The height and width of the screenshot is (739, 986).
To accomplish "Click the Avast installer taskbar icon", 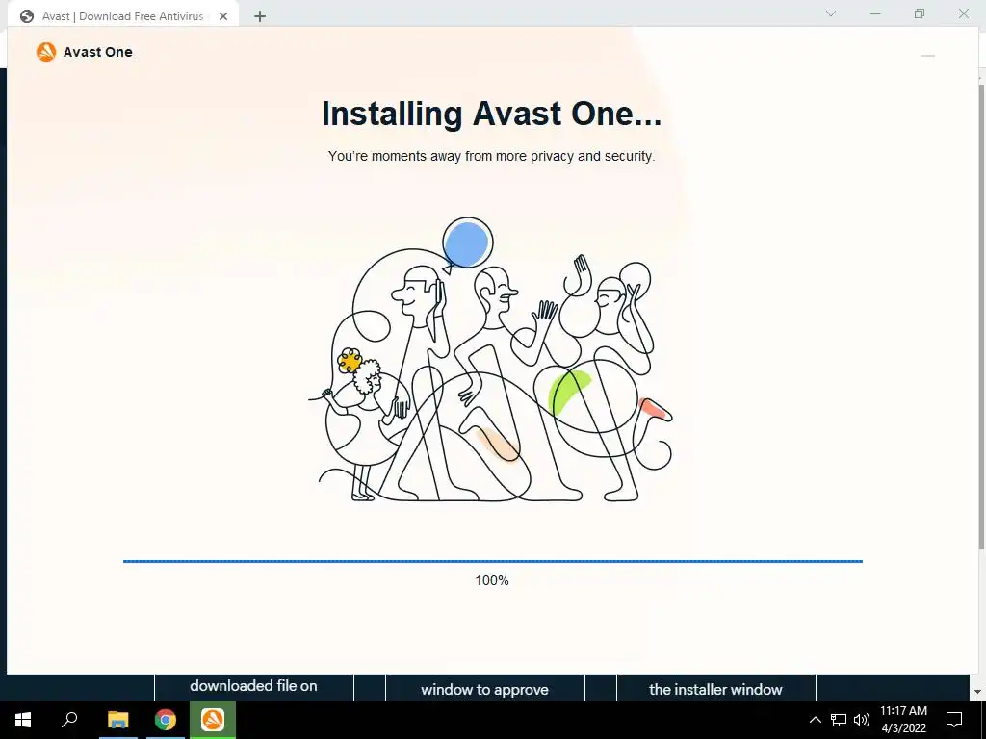I will (x=213, y=720).
